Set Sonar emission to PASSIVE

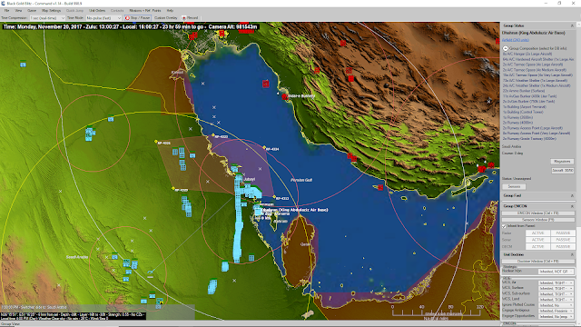563,240
